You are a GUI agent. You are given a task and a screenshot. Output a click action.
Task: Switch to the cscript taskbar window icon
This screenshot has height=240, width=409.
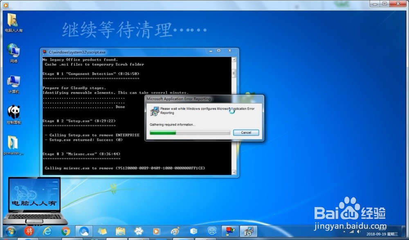230,231
